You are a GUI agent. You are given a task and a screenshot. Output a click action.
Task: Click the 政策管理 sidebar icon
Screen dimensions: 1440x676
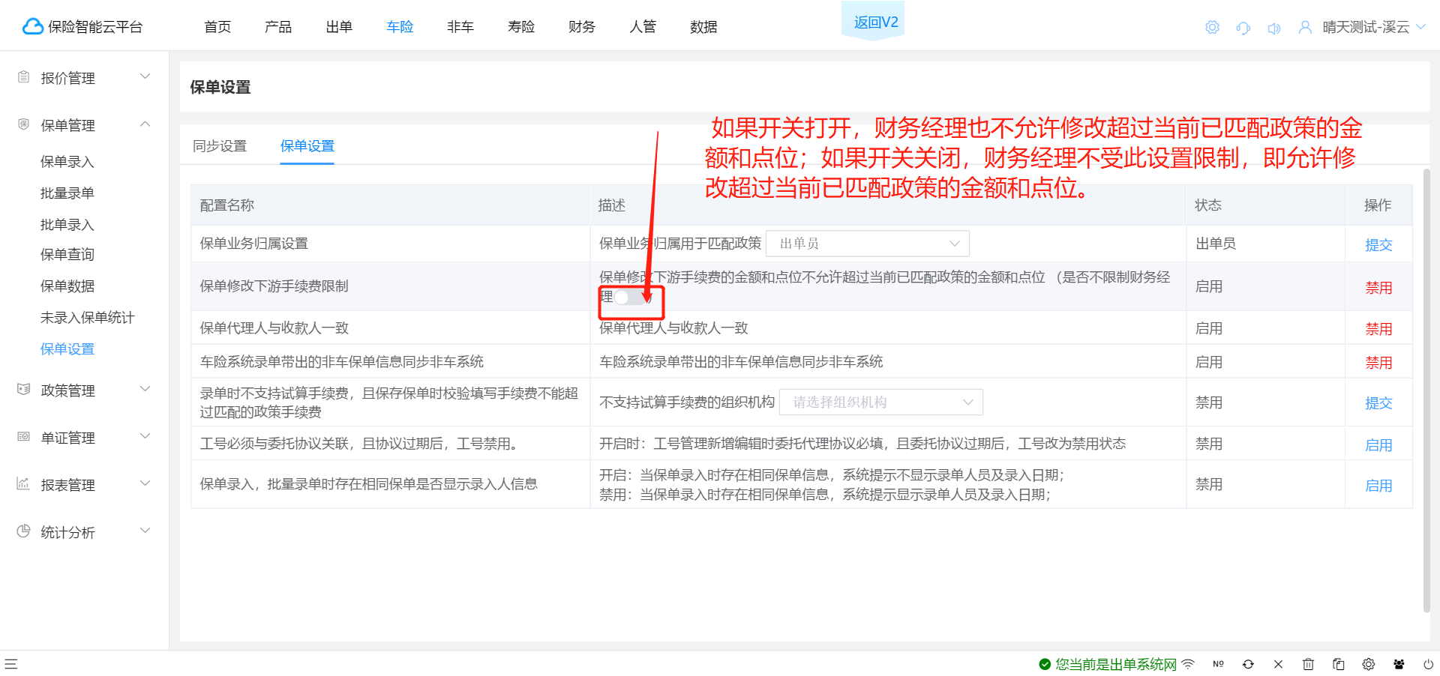pyautogui.click(x=23, y=390)
